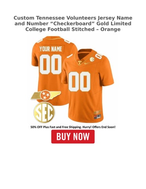The height and width of the screenshot is (189, 146).
Task: Click the gold Nike swoosh on front jersey
Action: [x=87, y=63]
